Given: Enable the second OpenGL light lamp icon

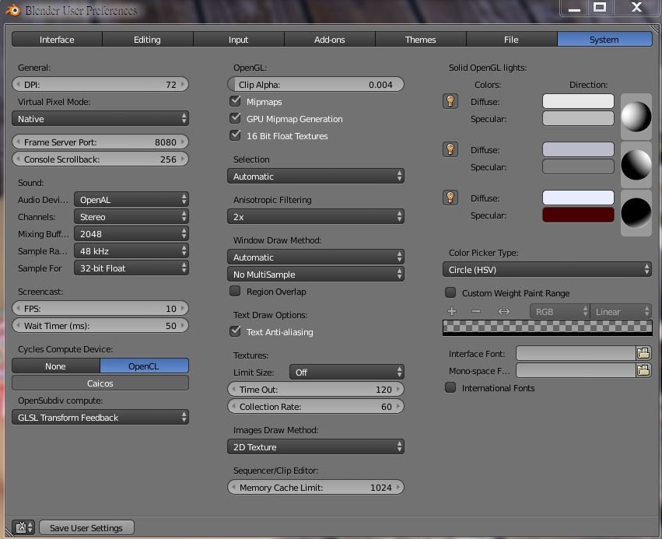Looking at the screenshot, I should pos(450,150).
